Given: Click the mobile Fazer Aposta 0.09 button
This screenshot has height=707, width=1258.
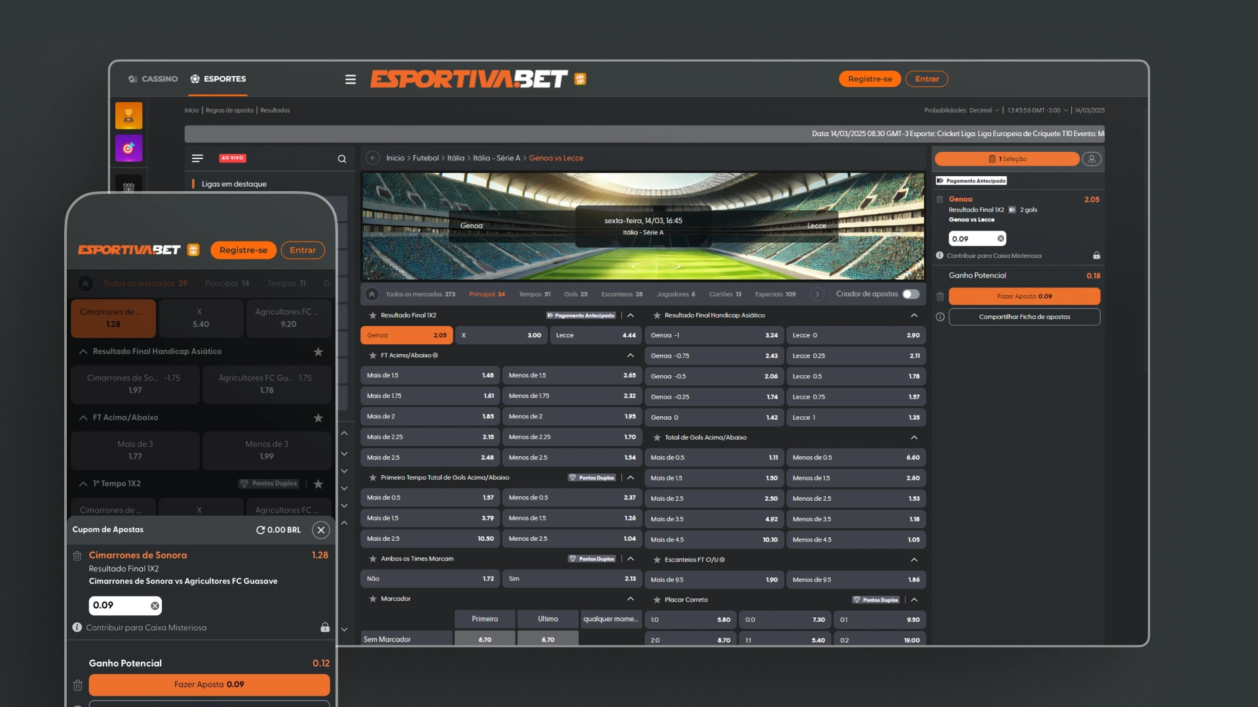Looking at the screenshot, I should pyautogui.click(x=209, y=685).
